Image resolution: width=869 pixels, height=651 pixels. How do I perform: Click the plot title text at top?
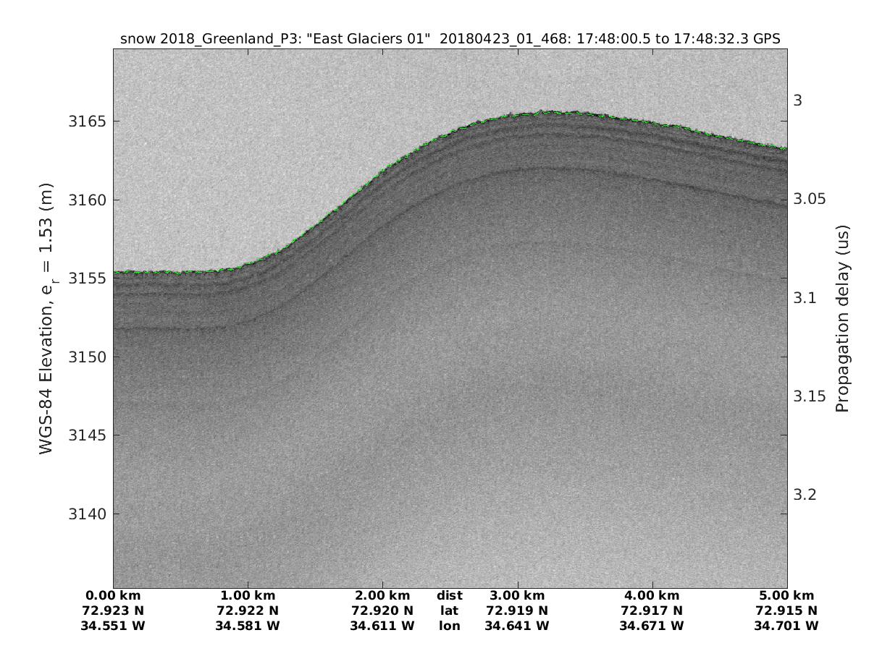tap(450, 39)
